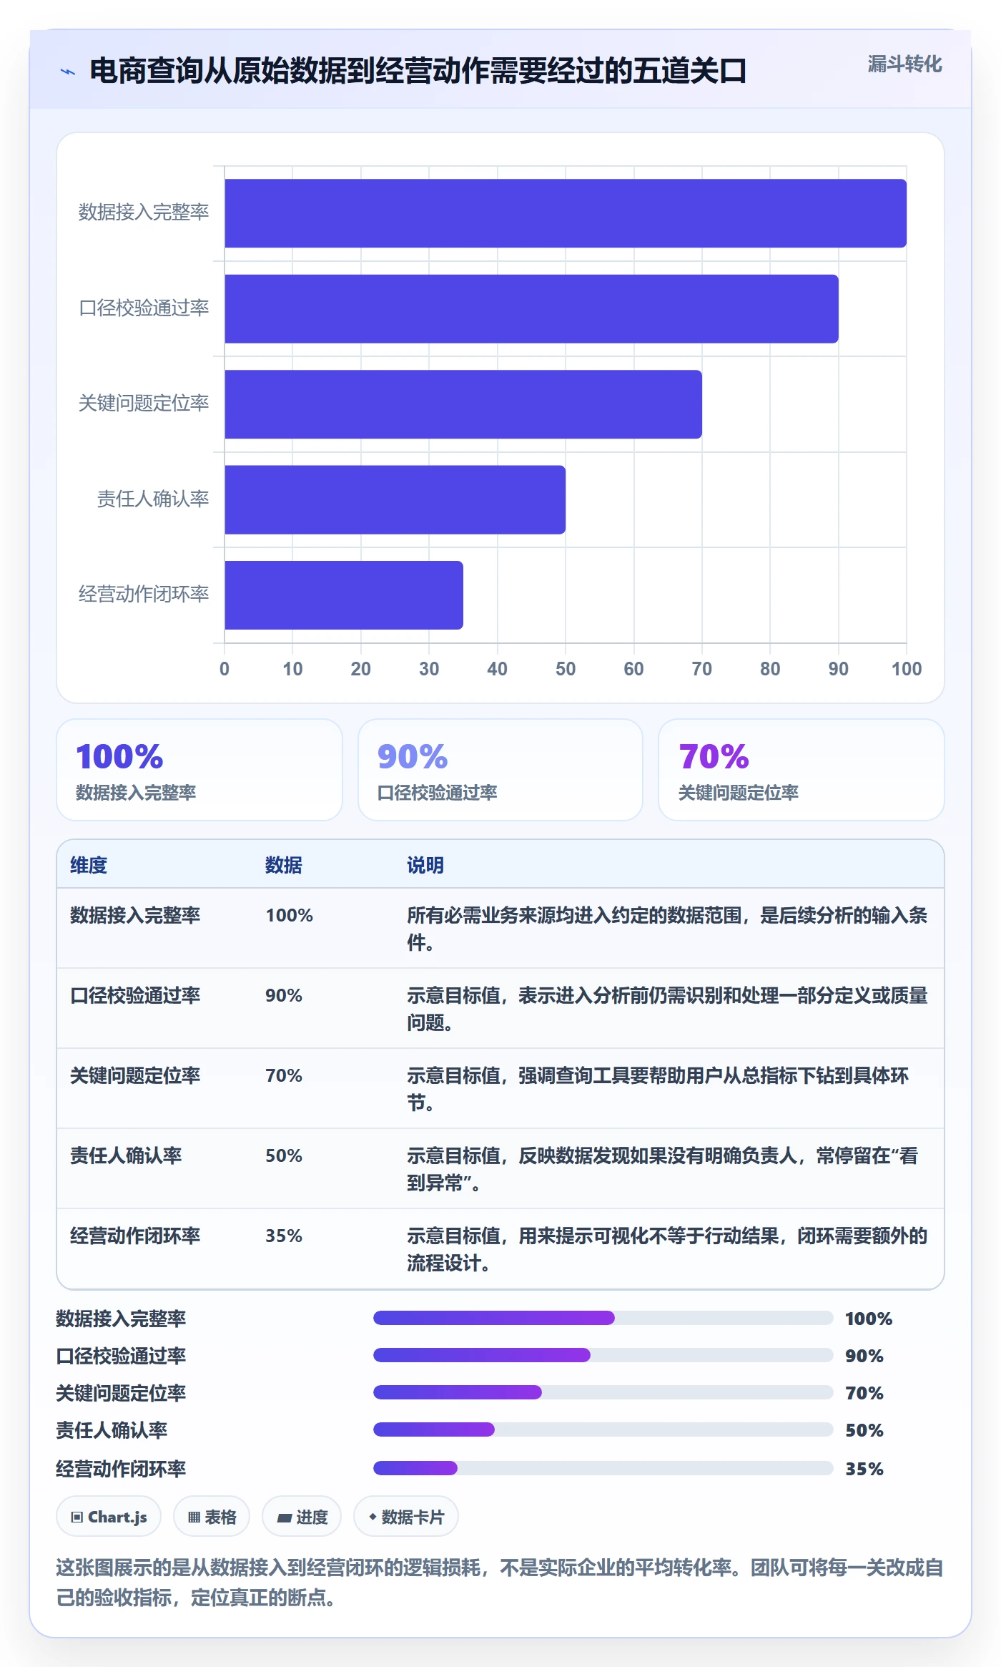Click the 关键问题定位率 bar in the chart

point(463,404)
